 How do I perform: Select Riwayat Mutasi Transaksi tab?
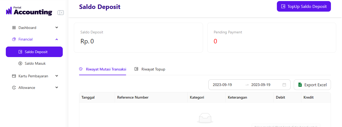pos(103,69)
